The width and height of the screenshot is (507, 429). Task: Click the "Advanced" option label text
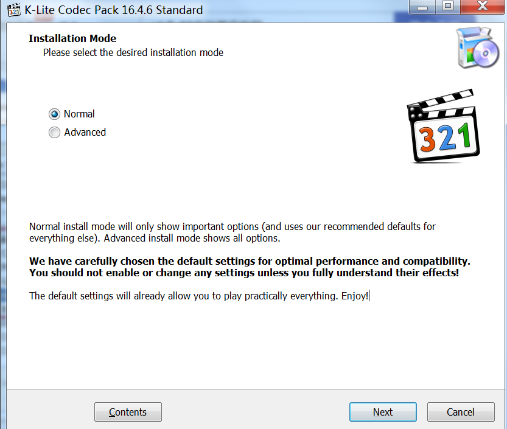pyautogui.click(x=85, y=132)
